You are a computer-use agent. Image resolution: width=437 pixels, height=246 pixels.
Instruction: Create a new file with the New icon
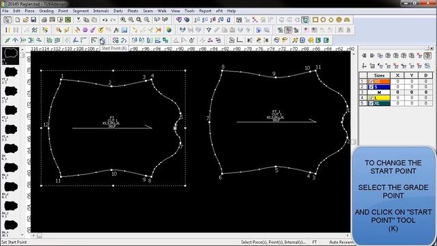click(17, 20)
